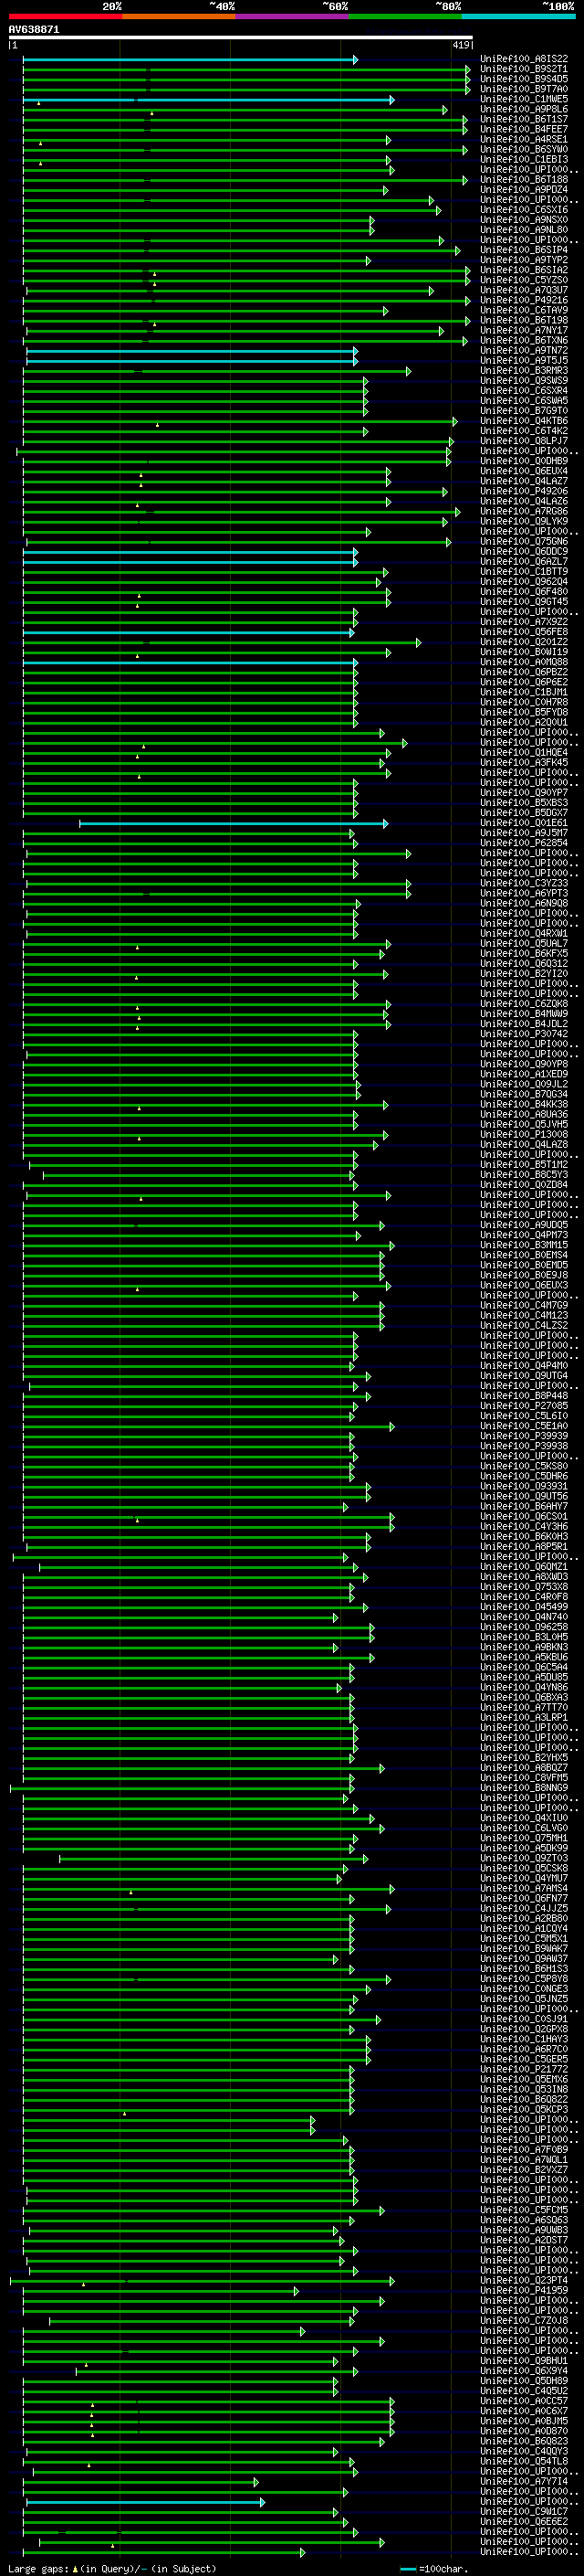Select hit UniRef100_Q56FE8
Image resolution: width=584 pixels, height=2576 pixels.
(x=524, y=632)
